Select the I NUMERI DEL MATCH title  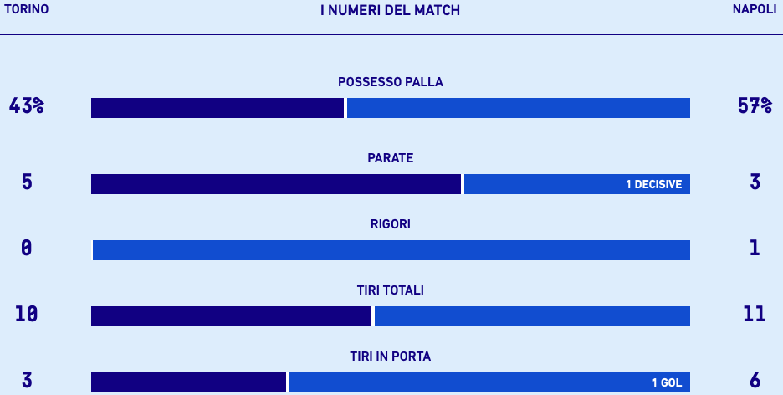[x=390, y=10]
